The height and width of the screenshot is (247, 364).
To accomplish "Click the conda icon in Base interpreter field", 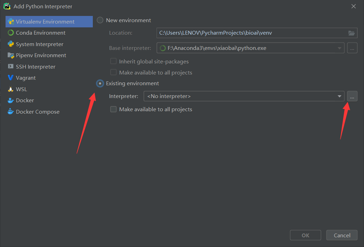I will pyautogui.click(x=163, y=48).
